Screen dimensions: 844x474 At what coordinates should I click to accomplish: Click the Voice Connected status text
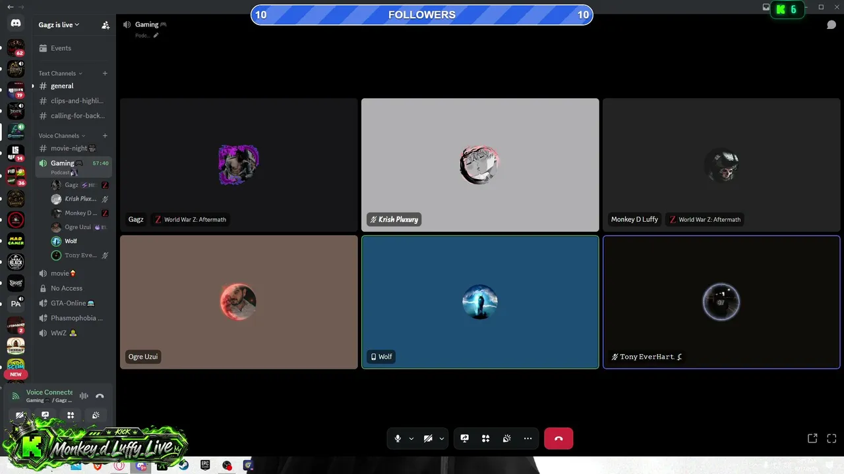tap(49, 392)
